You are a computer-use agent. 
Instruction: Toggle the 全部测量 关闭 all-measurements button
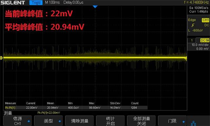click(x=141, y=121)
